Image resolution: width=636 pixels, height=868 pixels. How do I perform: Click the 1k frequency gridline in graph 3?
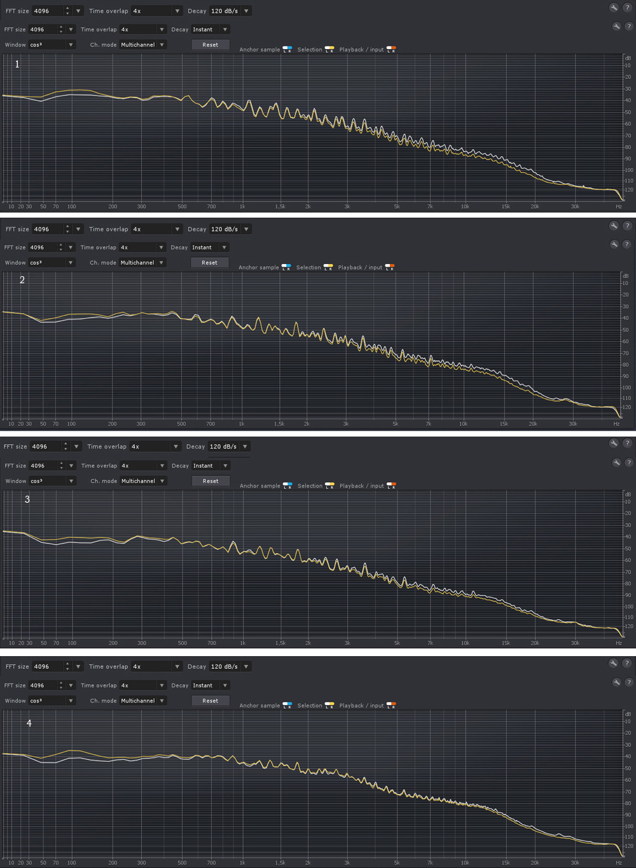[242, 564]
